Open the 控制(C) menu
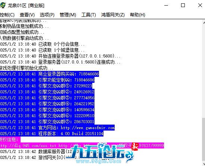This screenshot has width=205, height=166. (7, 15)
